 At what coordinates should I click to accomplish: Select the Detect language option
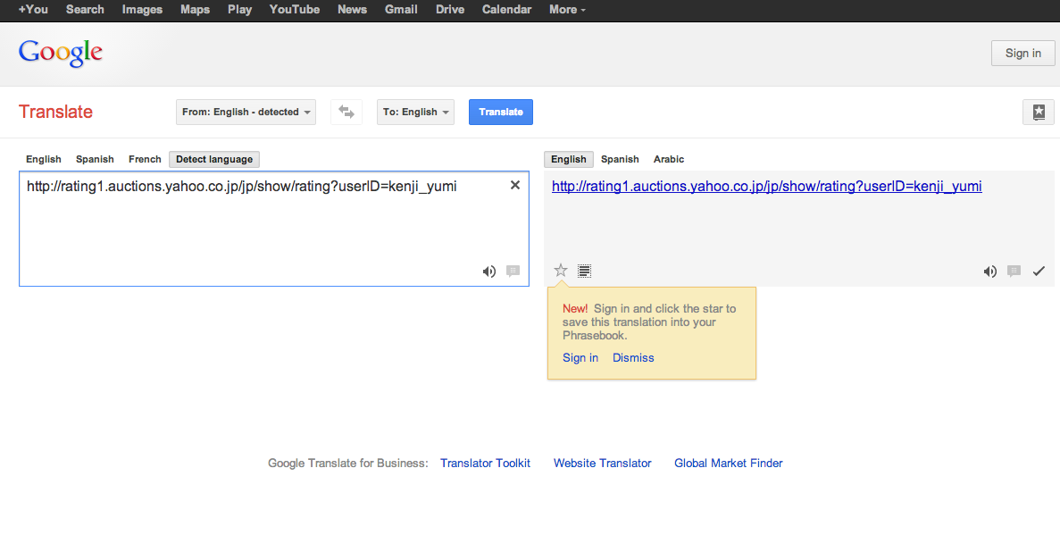(214, 159)
